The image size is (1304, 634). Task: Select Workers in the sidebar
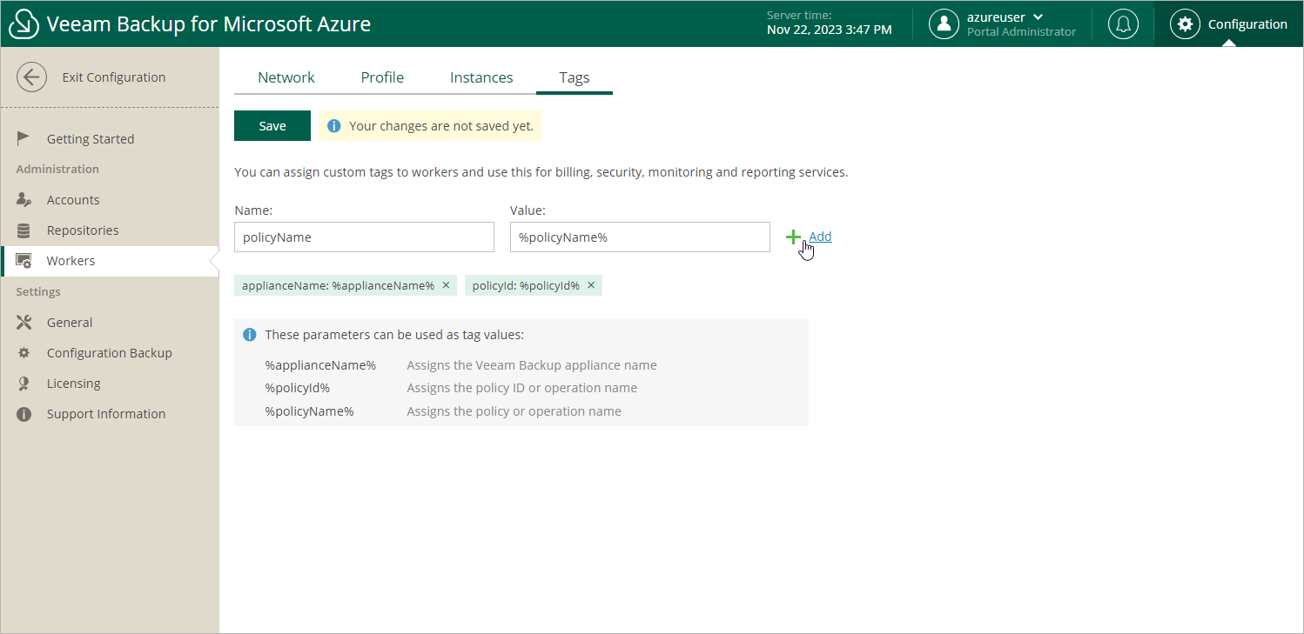click(110, 261)
